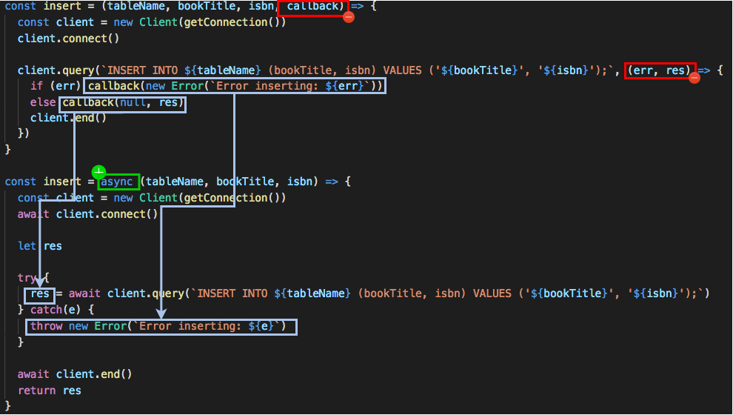Viewport: 733px width, 415px height.
Task: Click the green-boxed async keyword
Action: click(x=118, y=182)
